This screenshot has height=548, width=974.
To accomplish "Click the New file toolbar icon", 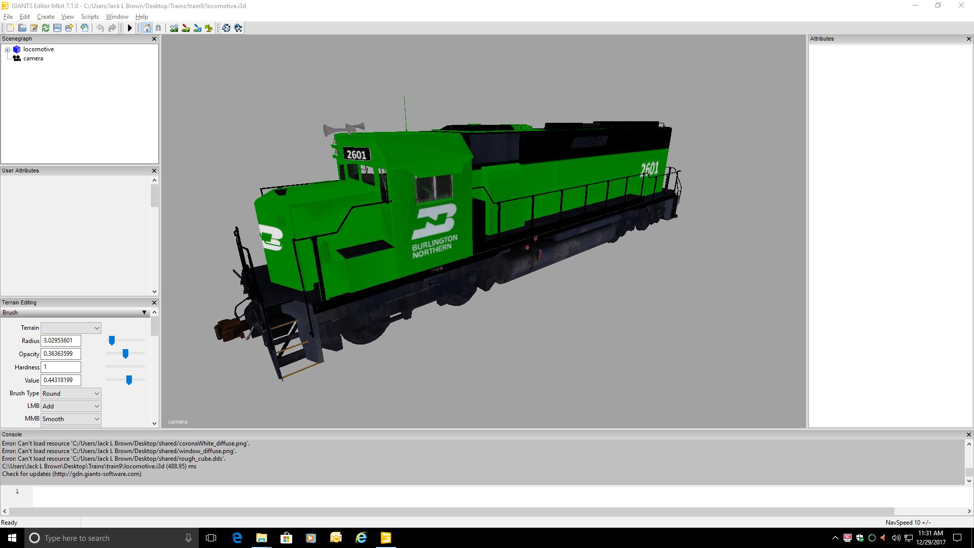I will tap(10, 28).
